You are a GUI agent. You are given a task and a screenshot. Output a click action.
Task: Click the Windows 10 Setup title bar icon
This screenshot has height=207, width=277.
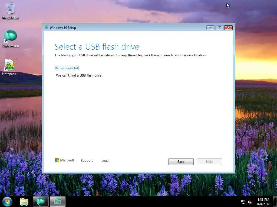(47, 27)
